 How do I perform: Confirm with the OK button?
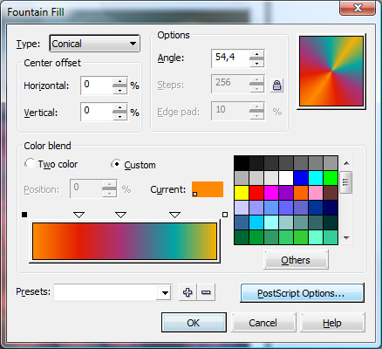(x=194, y=322)
